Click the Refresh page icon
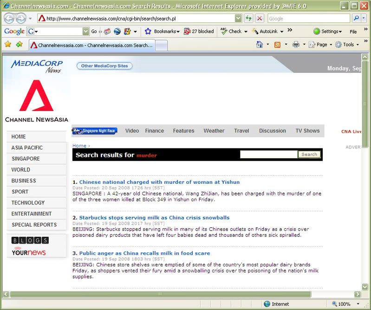 [x=248, y=19]
